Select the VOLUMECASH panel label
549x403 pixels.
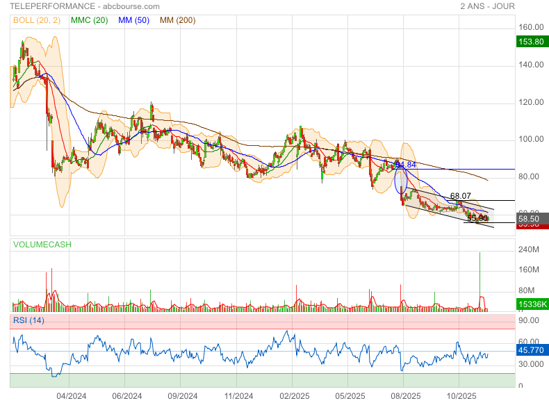[x=41, y=245]
